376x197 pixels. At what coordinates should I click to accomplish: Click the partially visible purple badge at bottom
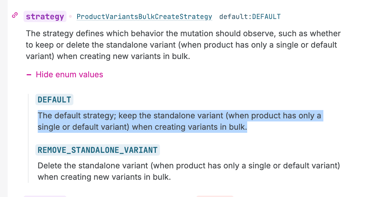(x=45, y=196)
